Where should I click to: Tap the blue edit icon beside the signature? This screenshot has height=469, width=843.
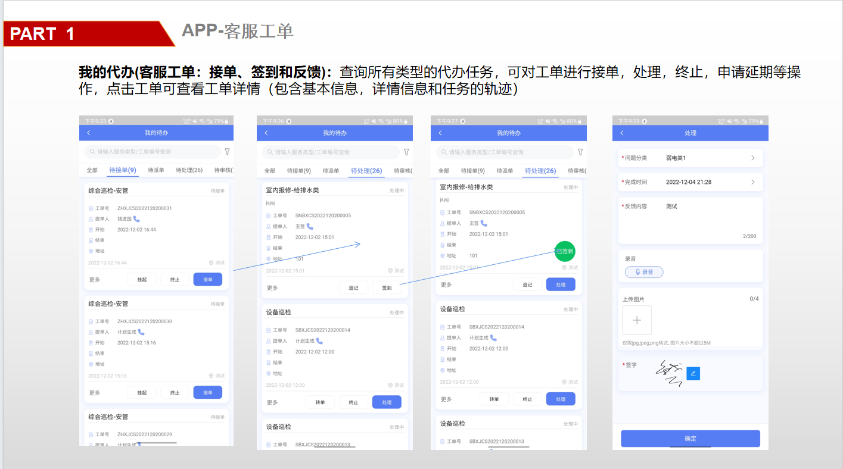click(693, 373)
